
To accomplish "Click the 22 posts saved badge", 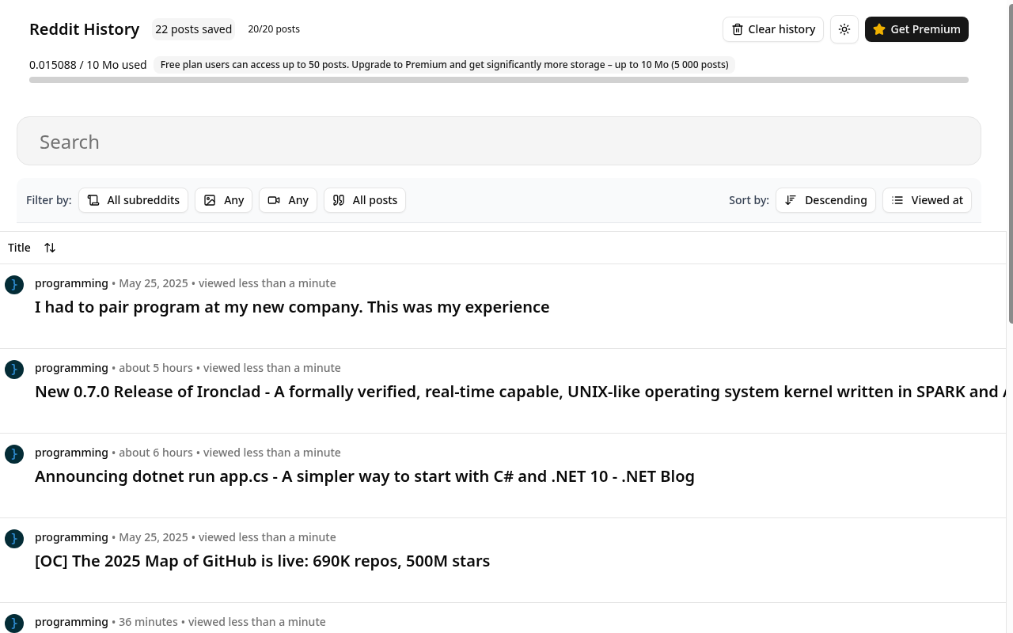I will [194, 29].
